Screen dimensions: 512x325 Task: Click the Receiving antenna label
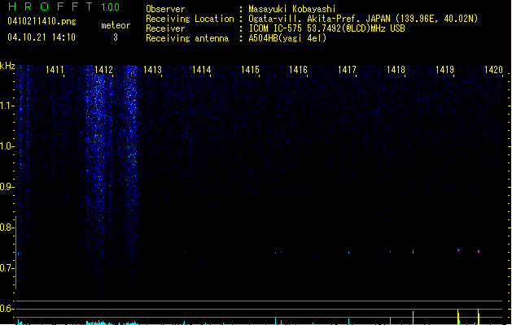click(x=187, y=38)
